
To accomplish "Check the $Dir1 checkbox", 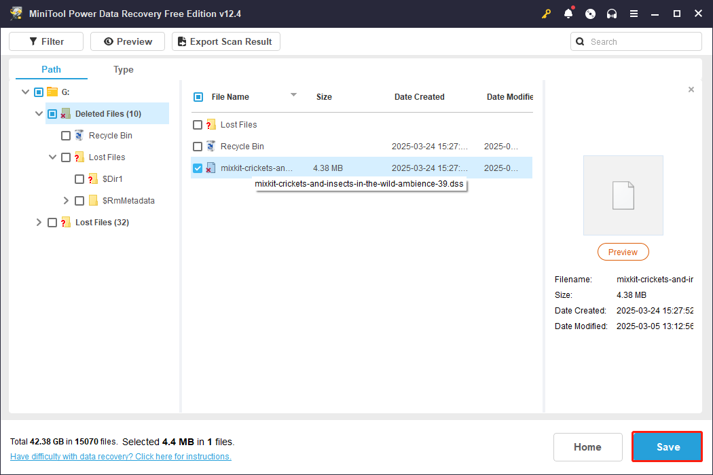I will (79, 179).
